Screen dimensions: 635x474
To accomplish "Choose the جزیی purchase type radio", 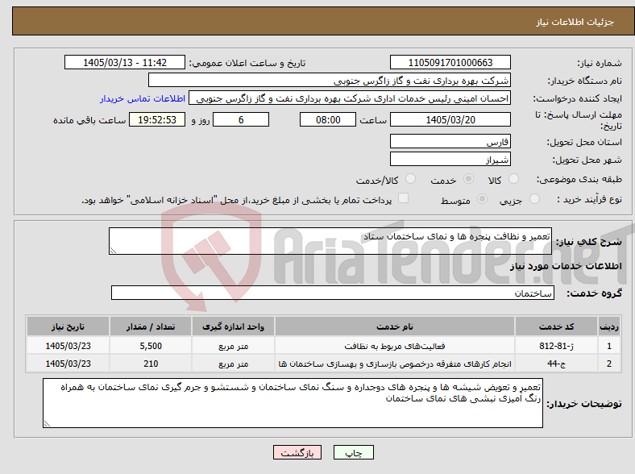I will (534, 199).
